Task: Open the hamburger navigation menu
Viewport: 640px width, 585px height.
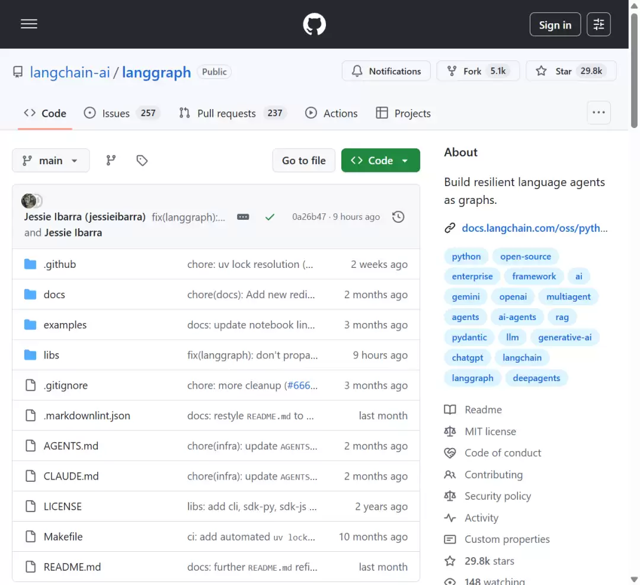Action: (29, 24)
